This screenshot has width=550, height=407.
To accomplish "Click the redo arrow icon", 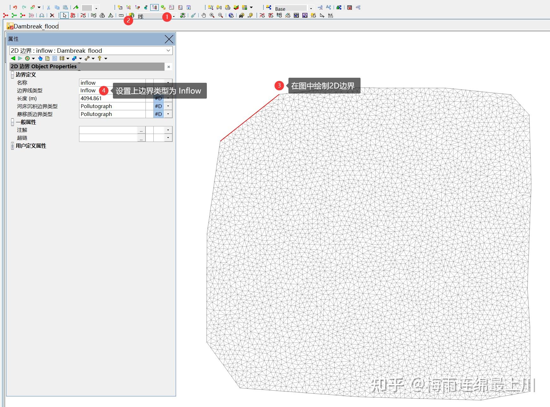I will (x=24, y=7).
